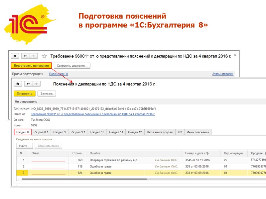The height and width of the screenshot is (199, 266).
Task: Go forward in the Требование 96001 window
Action: 34,56
